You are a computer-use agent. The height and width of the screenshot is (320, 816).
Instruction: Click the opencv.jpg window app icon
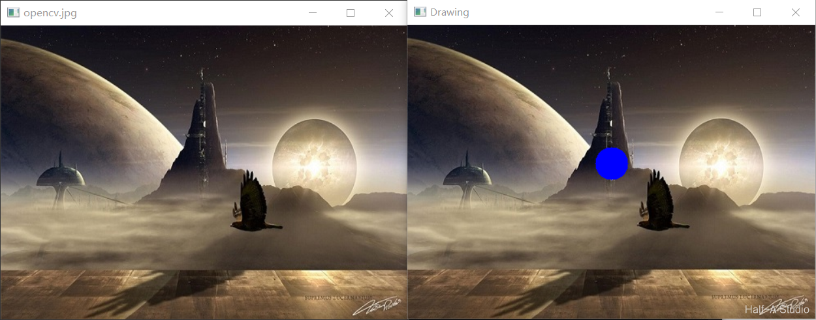pyautogui.click(x=12, y=12)
